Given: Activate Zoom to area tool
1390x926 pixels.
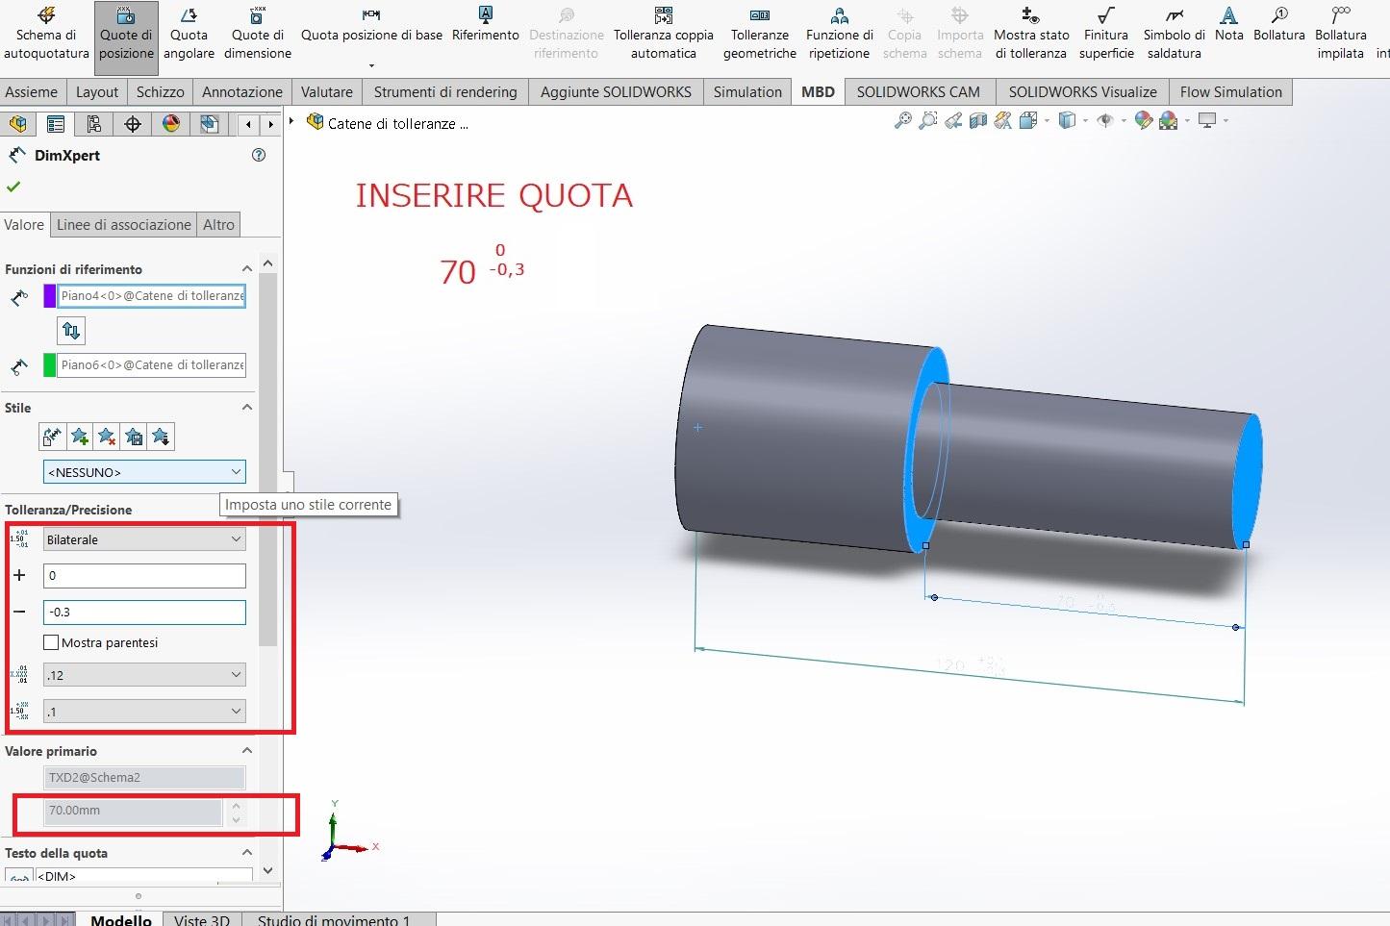Looking at the screenshot, I should coord(927,120).
